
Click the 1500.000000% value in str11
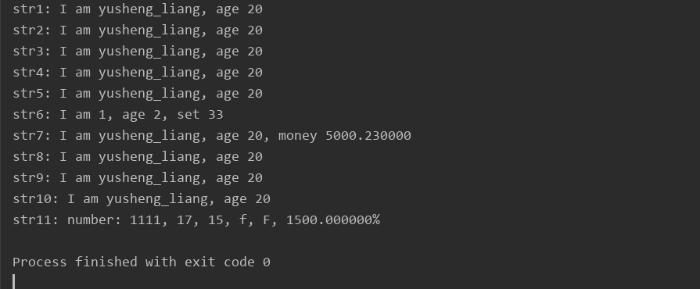click(333, 219)
